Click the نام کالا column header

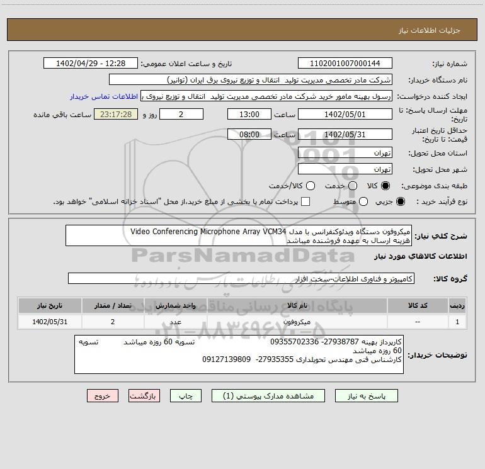[x=297, y=305]
